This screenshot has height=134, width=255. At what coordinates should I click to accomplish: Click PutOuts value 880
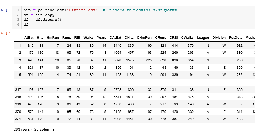click(x=240, y=53)
